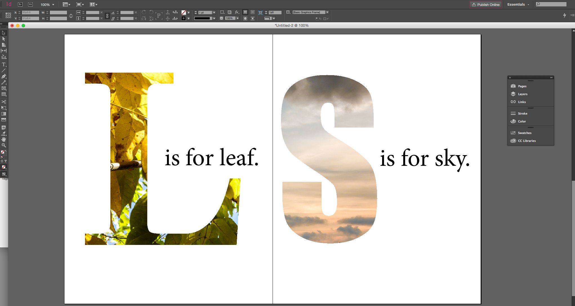
Task: Click the X position input field
Action: (x=30, y=12)
